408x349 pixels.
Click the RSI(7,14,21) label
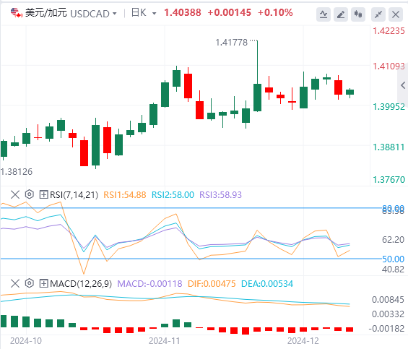[x=74, y=195]
